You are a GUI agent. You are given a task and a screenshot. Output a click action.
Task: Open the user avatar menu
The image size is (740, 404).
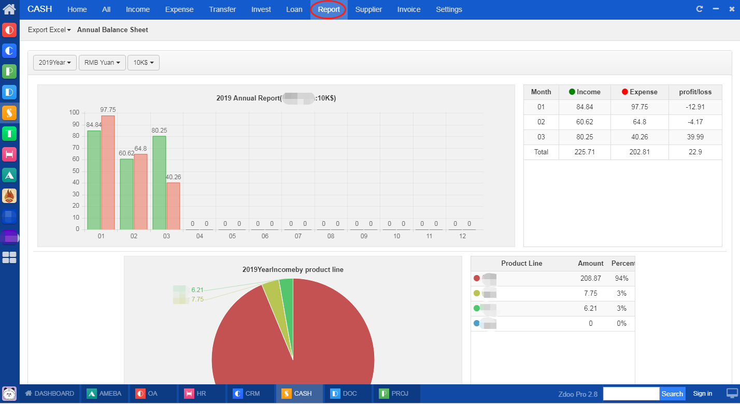[x=9, y=394]
